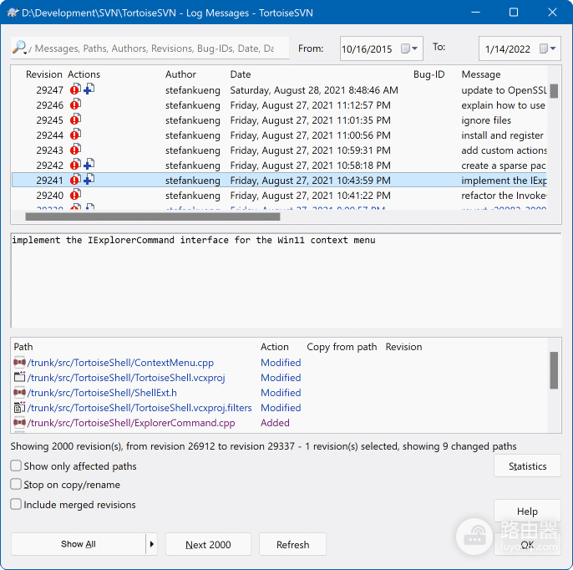573x570 pixels.
Task: Select revision 29247 row
Action: [280, 90]
